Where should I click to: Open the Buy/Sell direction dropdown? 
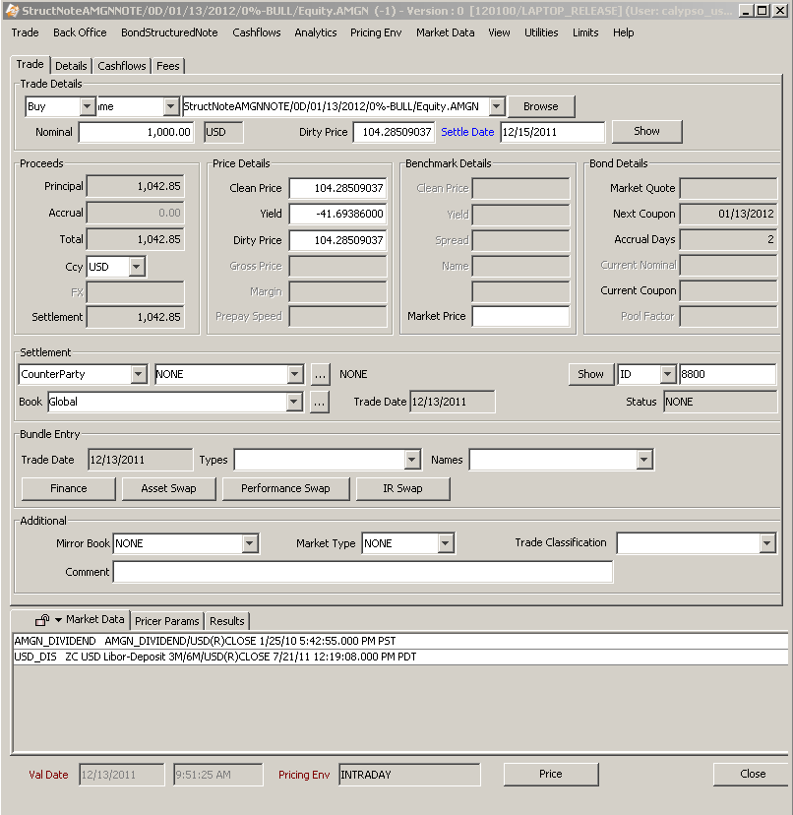coord(87,106)
